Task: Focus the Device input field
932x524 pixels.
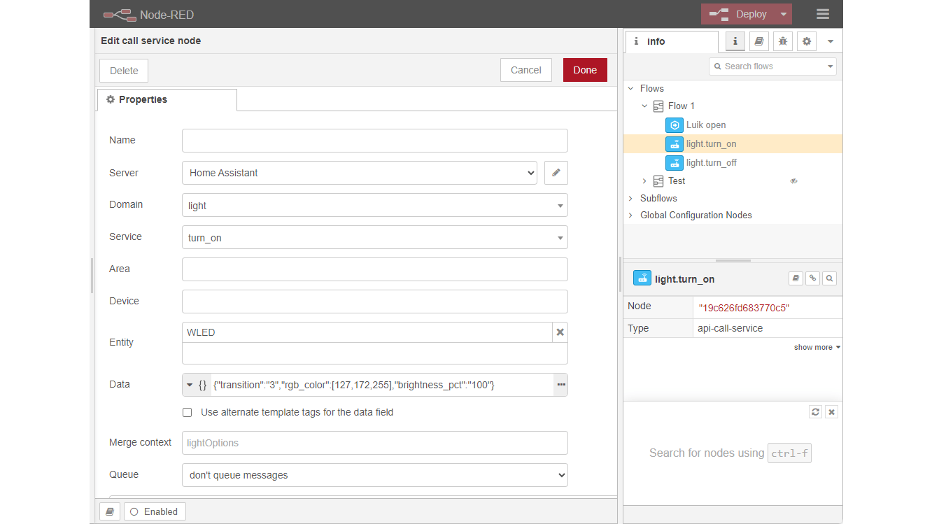Action: point(375,302)
